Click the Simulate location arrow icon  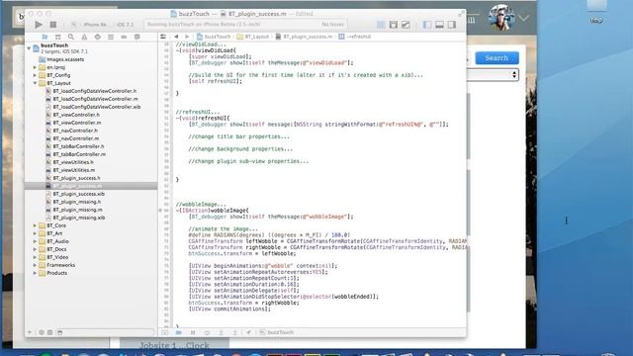tap(248, 332)
